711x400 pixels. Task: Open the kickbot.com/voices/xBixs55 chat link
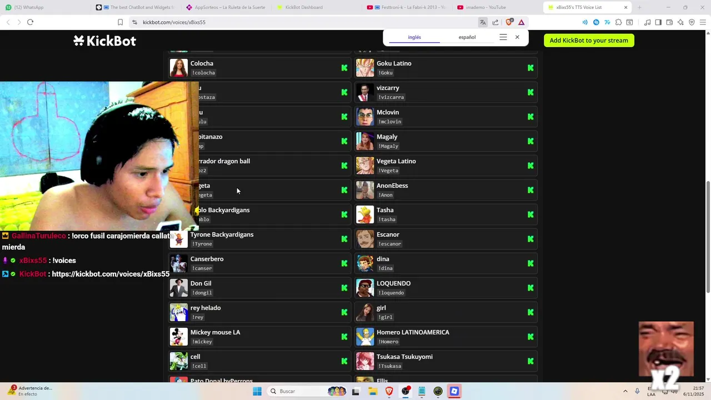coord(111,274)
